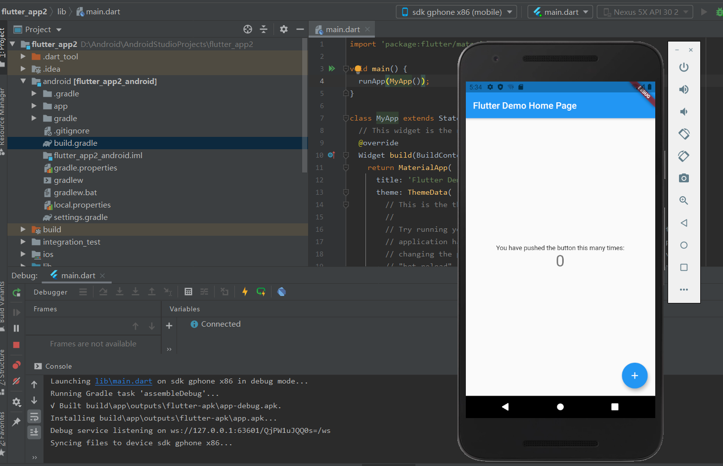This screenshot has height=466, width=723.
Task: Click Step Out up-arrow icon in debugger
Action: [152, 292]
